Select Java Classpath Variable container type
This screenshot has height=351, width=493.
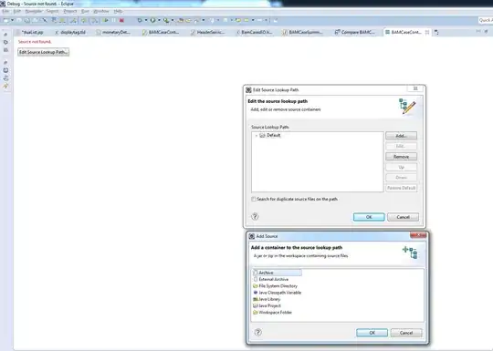pos(278,293)
